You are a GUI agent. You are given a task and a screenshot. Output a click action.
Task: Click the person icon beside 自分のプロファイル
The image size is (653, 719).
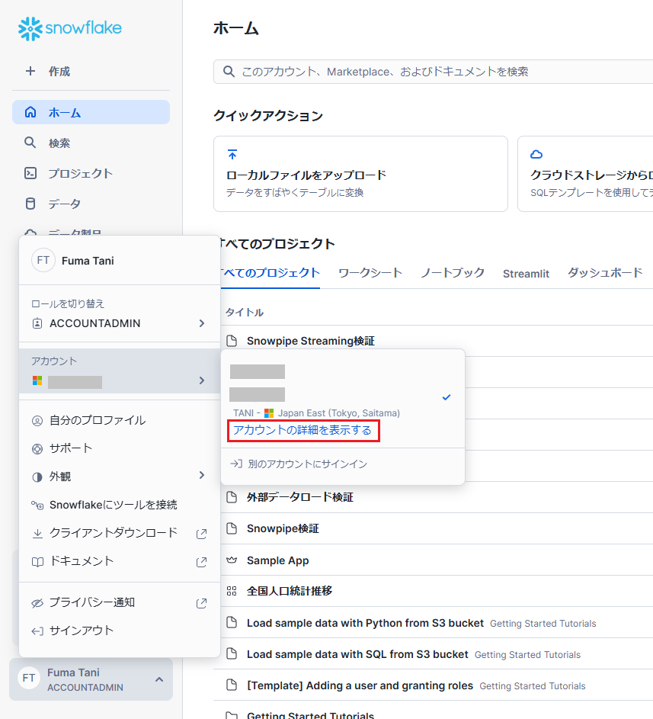(x=37, y=420)
